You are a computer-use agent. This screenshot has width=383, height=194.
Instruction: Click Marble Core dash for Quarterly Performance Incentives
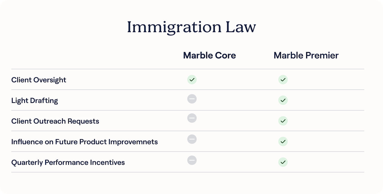pos(192,160)
